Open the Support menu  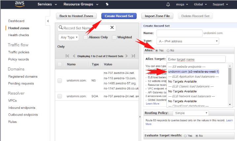coord(220,4)
